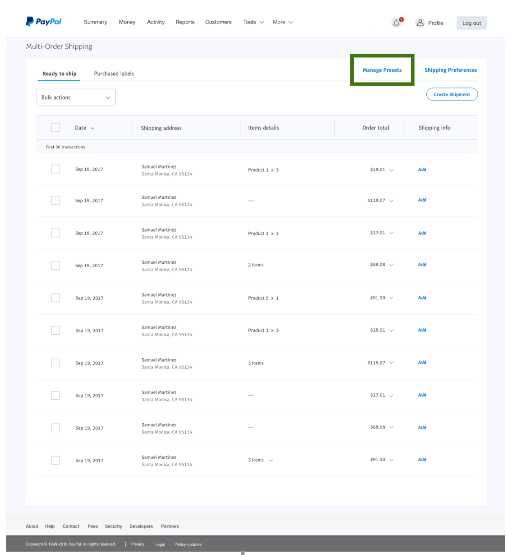
Task: Expand the 3 items details chevron in last row
Action: 270,460
